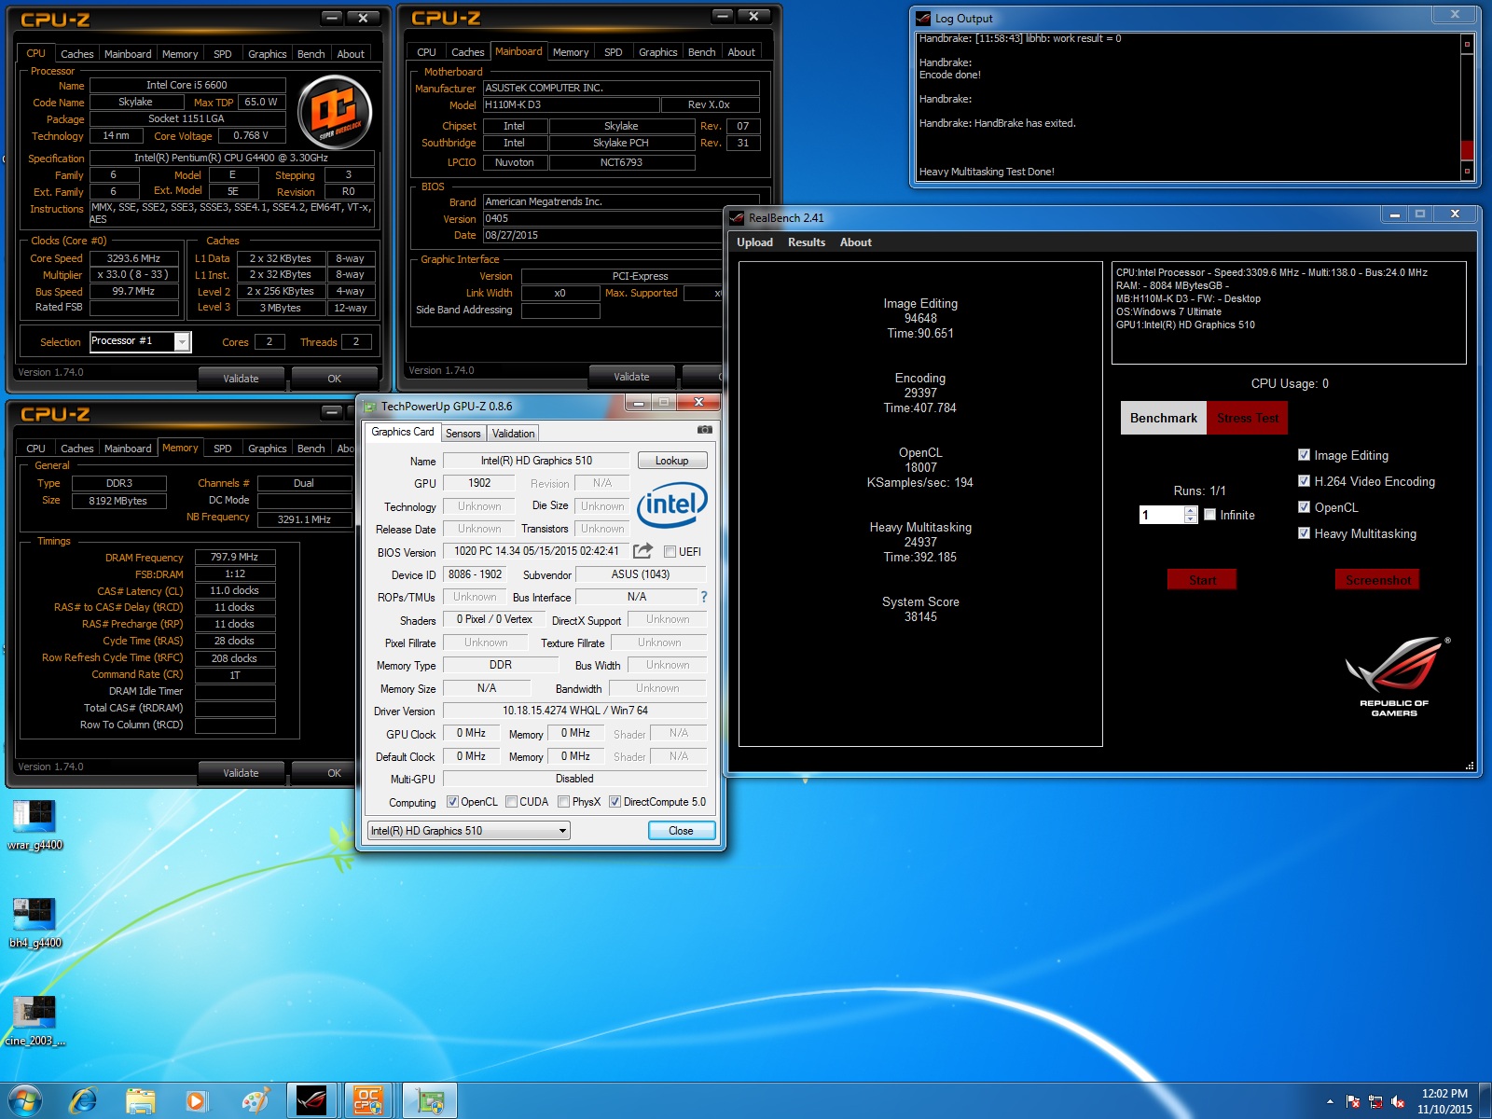Viewport: 1492px width, 1119px height.
Task: Open the Windows Start menu orb
Action: click(24, 1101)
